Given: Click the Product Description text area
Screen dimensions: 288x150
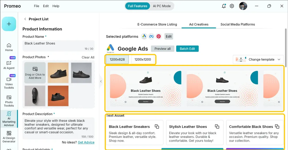Looking at the screenshot, I should click(58, 128).
